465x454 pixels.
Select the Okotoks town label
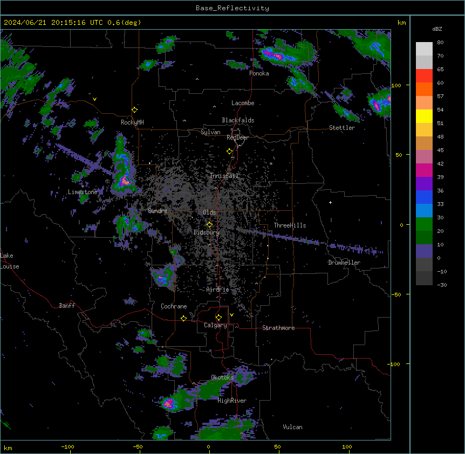[222, 377]
